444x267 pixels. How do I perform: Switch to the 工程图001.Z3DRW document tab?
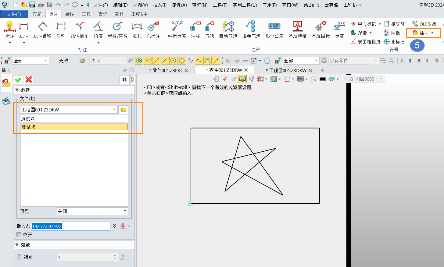(x=286, y=70)
